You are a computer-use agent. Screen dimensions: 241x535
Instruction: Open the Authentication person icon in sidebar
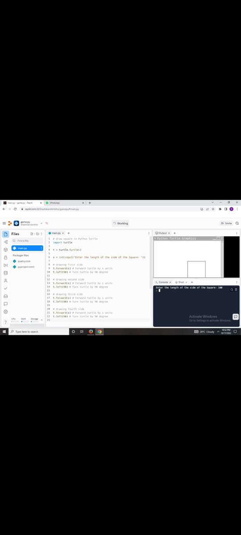(x=5, y=281)
